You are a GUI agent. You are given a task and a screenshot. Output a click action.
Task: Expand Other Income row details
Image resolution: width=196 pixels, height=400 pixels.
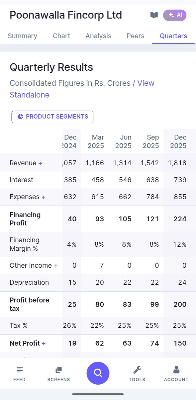pyautogui.click(x=56, y=266)
